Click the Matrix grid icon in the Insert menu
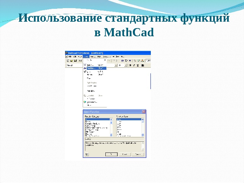244x183 pixels. (85, 65)
